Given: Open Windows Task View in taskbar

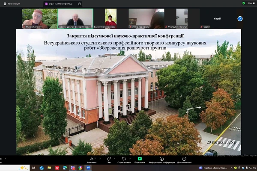Looking at the screenshot, I should click(33, 168).
